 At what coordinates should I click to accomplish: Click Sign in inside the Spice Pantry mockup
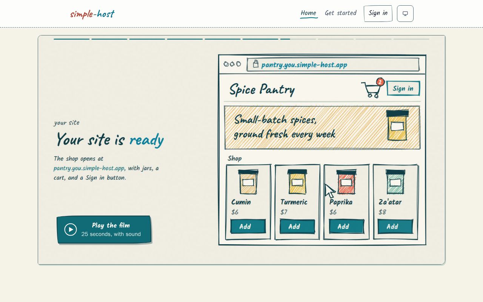pos(403,89)
